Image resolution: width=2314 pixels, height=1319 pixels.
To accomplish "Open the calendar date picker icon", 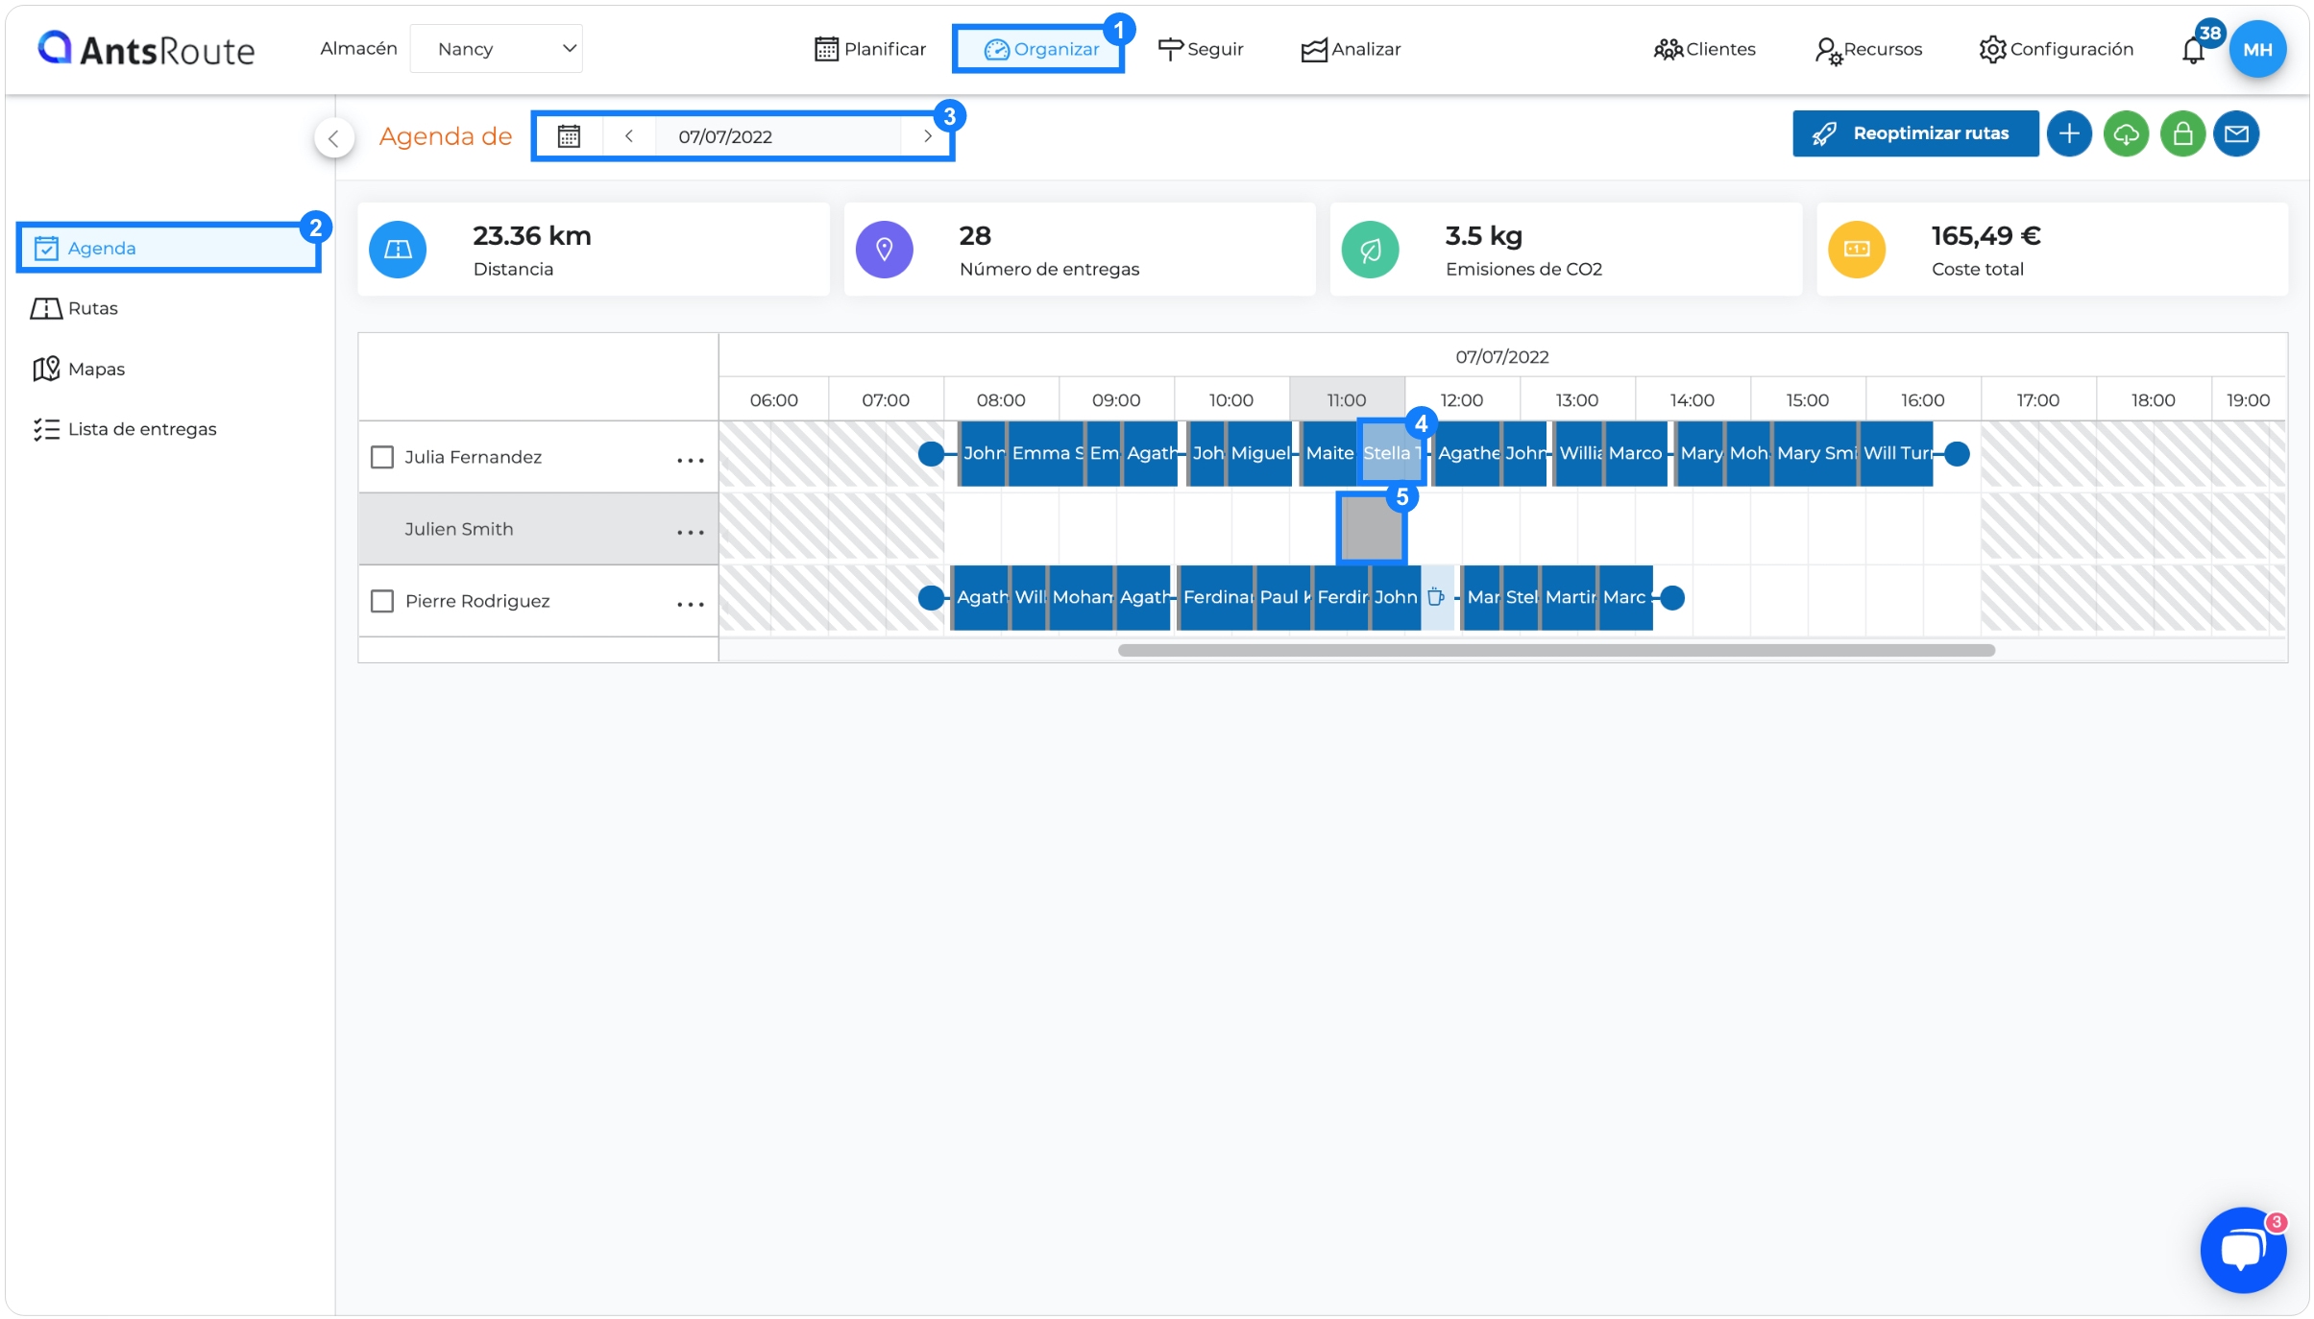I will (x=569, y=136).
